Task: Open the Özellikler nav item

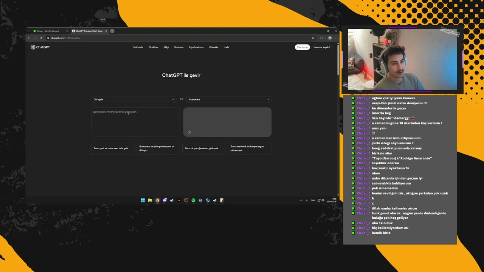Action: pos(154,47)
